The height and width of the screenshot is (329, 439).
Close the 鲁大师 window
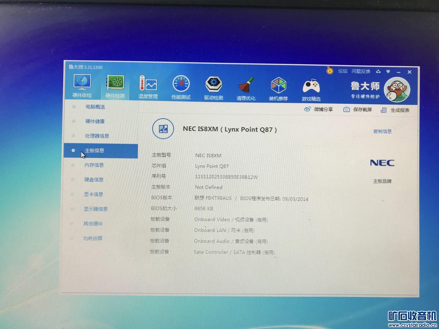tap(409, 72)
